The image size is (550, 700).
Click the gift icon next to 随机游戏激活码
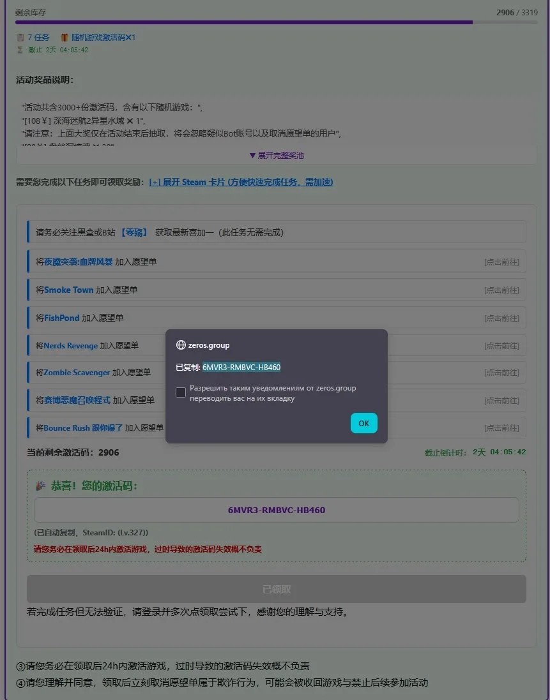65,38
